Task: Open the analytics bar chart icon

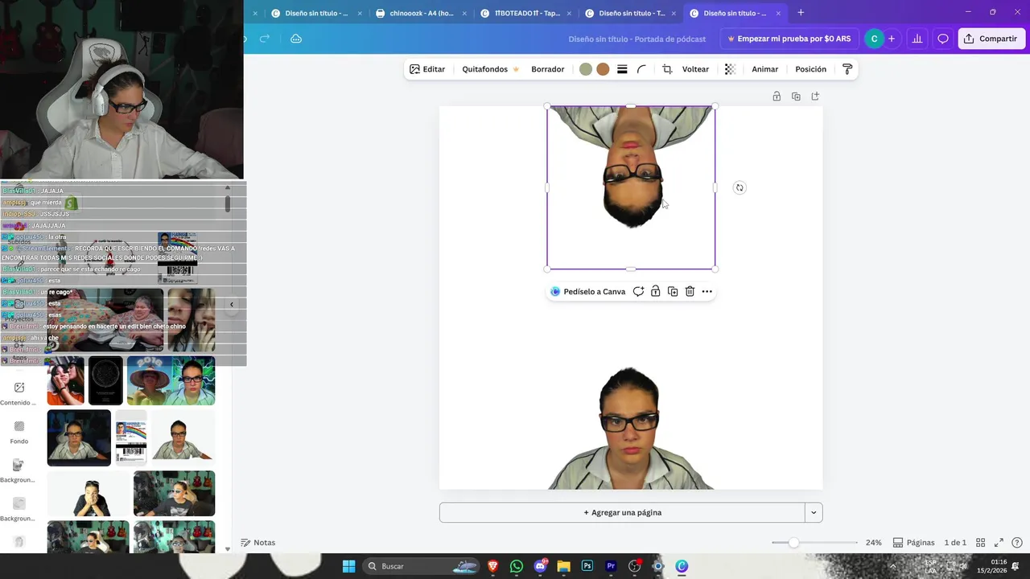Action: click(x=917, y=39)
